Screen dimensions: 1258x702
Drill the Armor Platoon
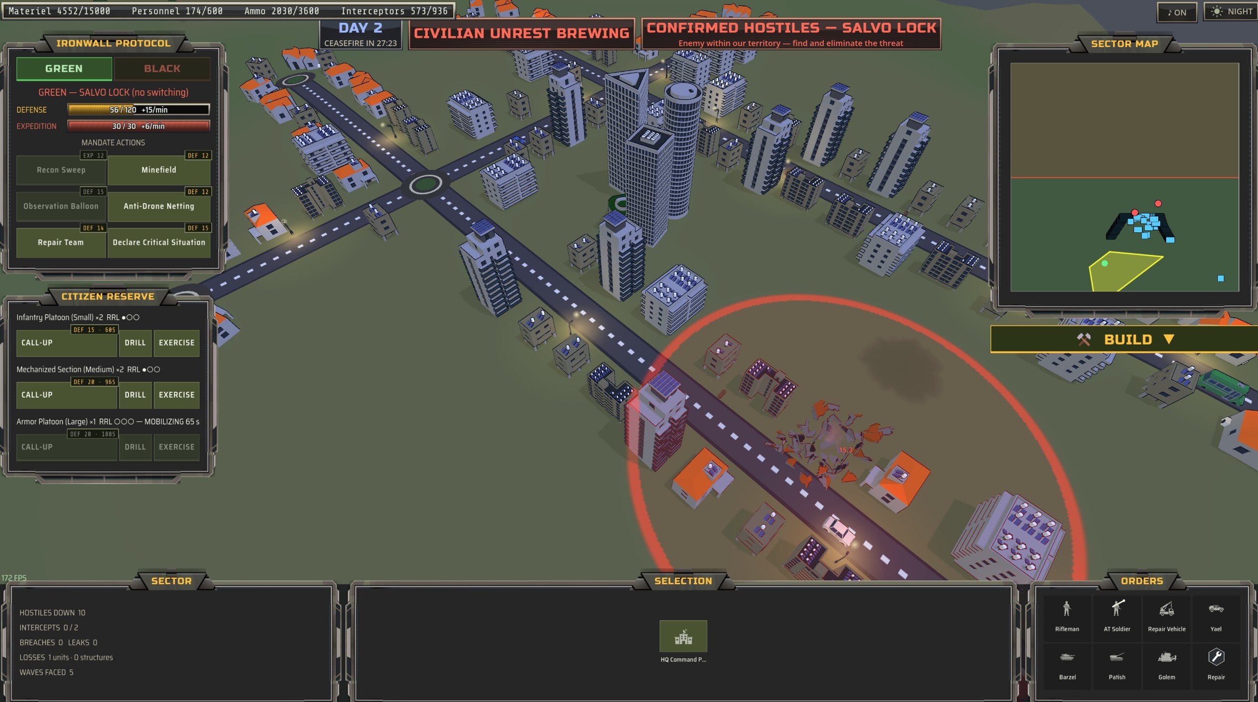click(135, 447)
